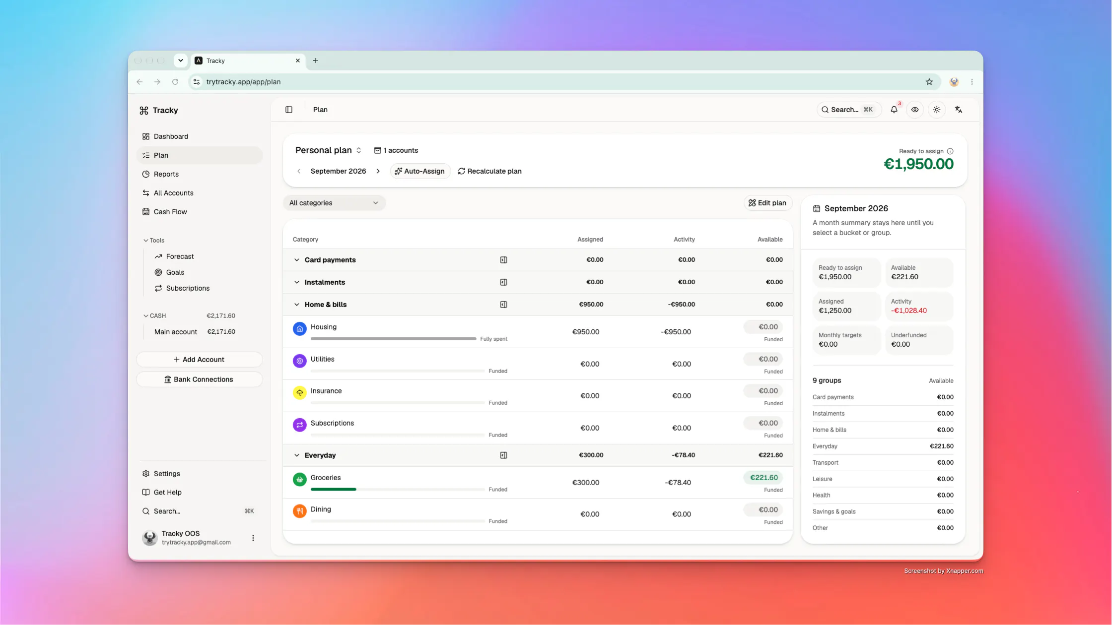Collapse the CASH accounts section
The width and height of the screenshot is (1112, 625).
pyautogui.click(x=154, y=316)
